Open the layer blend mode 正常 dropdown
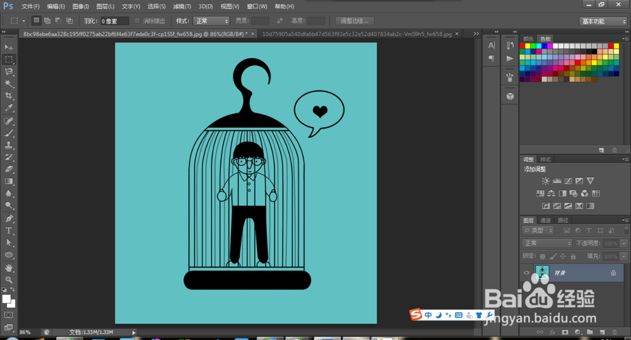631x340 pixels. click(x=546, y=243)
